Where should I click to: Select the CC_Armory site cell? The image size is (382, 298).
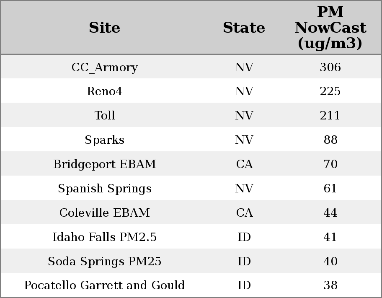104,67
